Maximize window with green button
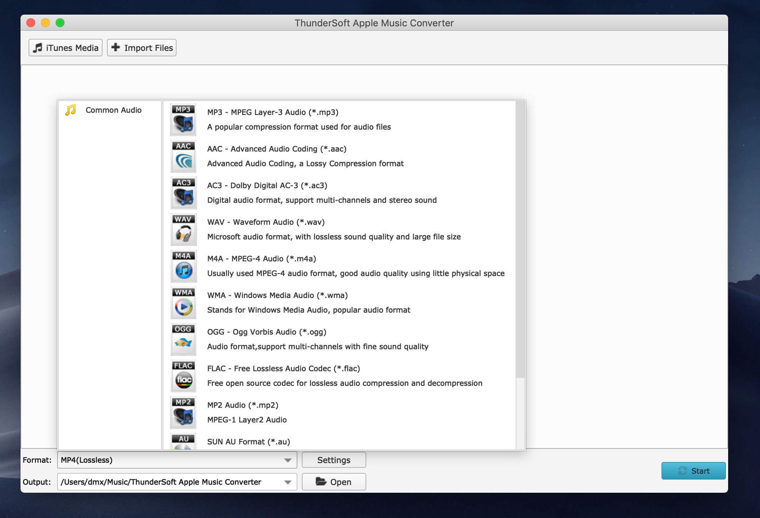 60,23
